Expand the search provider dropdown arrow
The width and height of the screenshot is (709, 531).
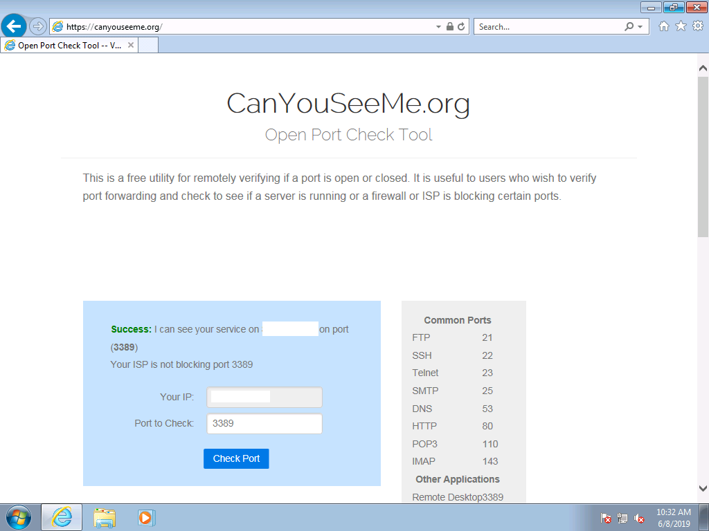[640, 27]
